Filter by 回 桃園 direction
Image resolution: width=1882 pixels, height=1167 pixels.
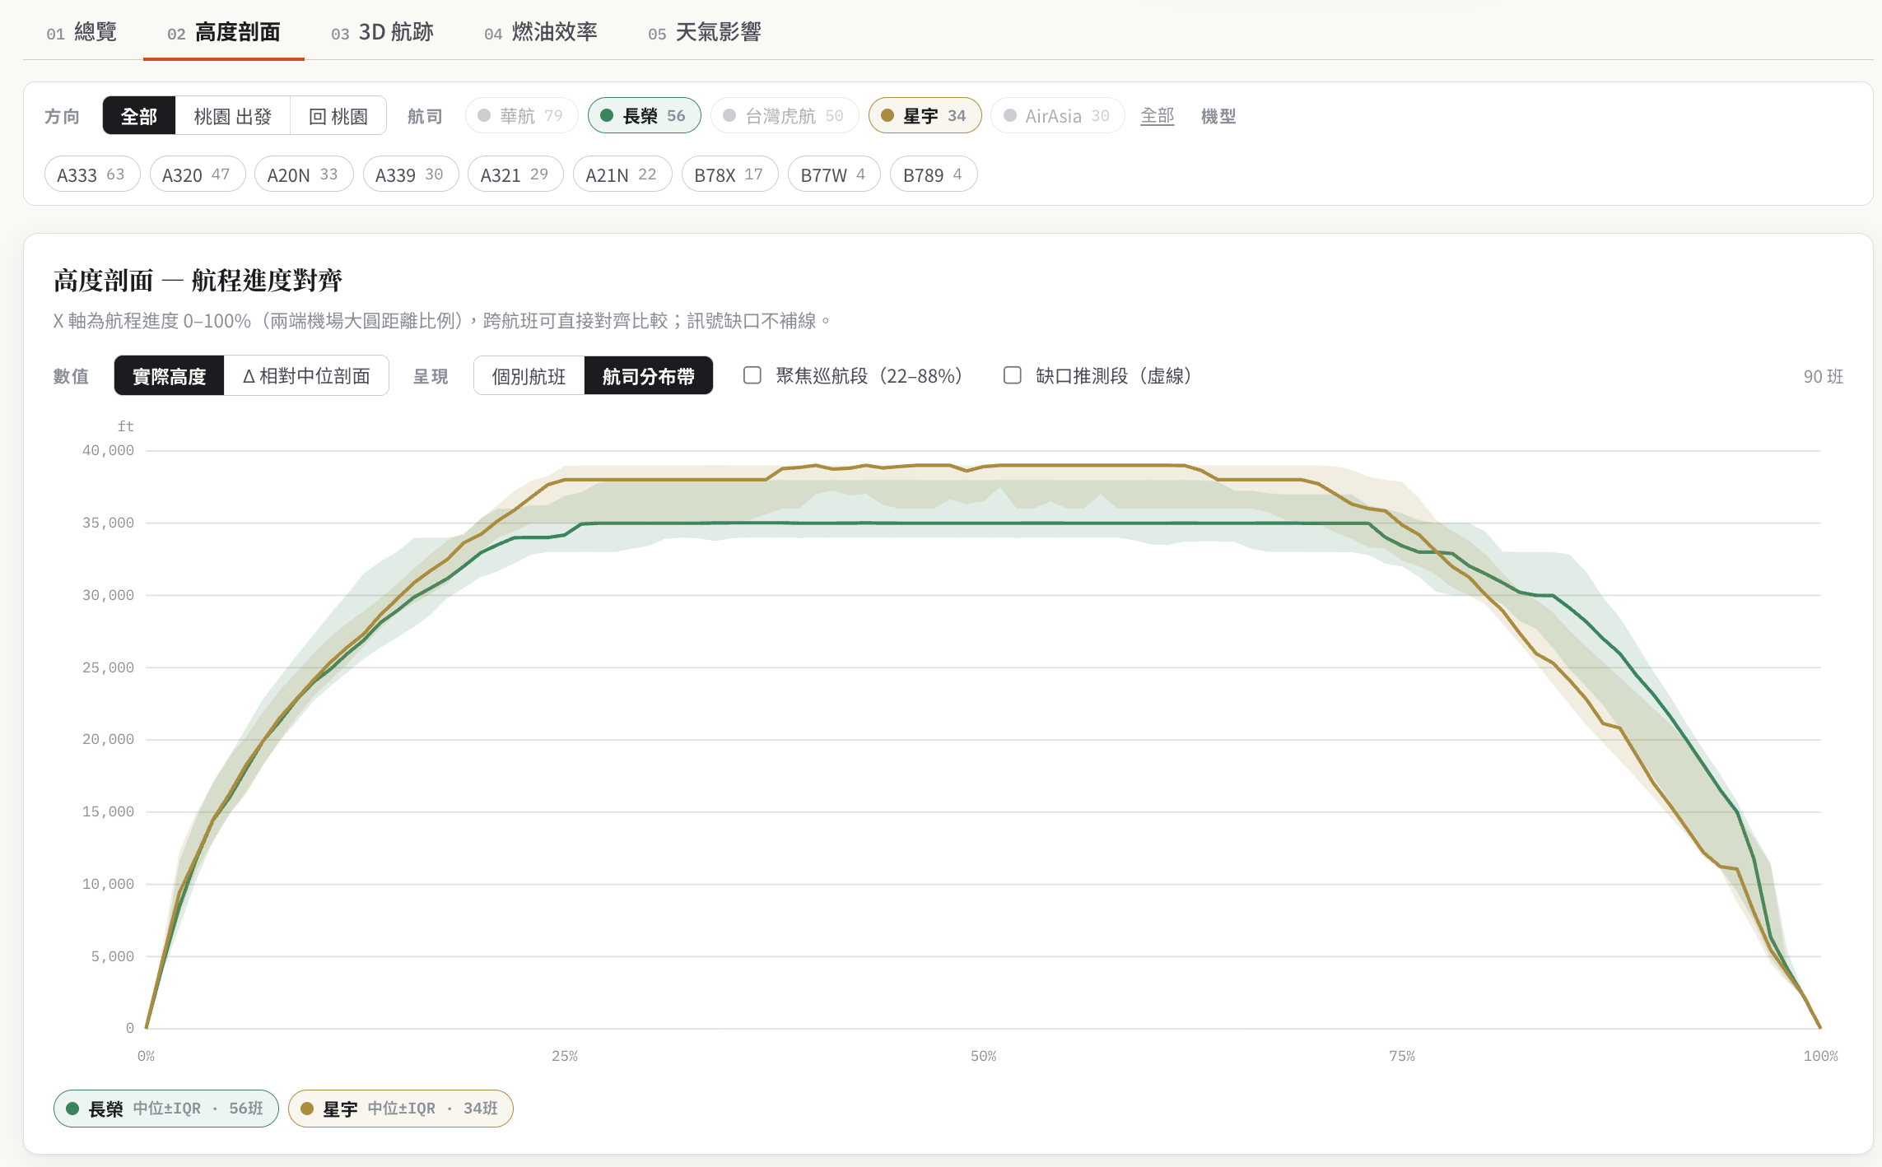click(338, 116)
